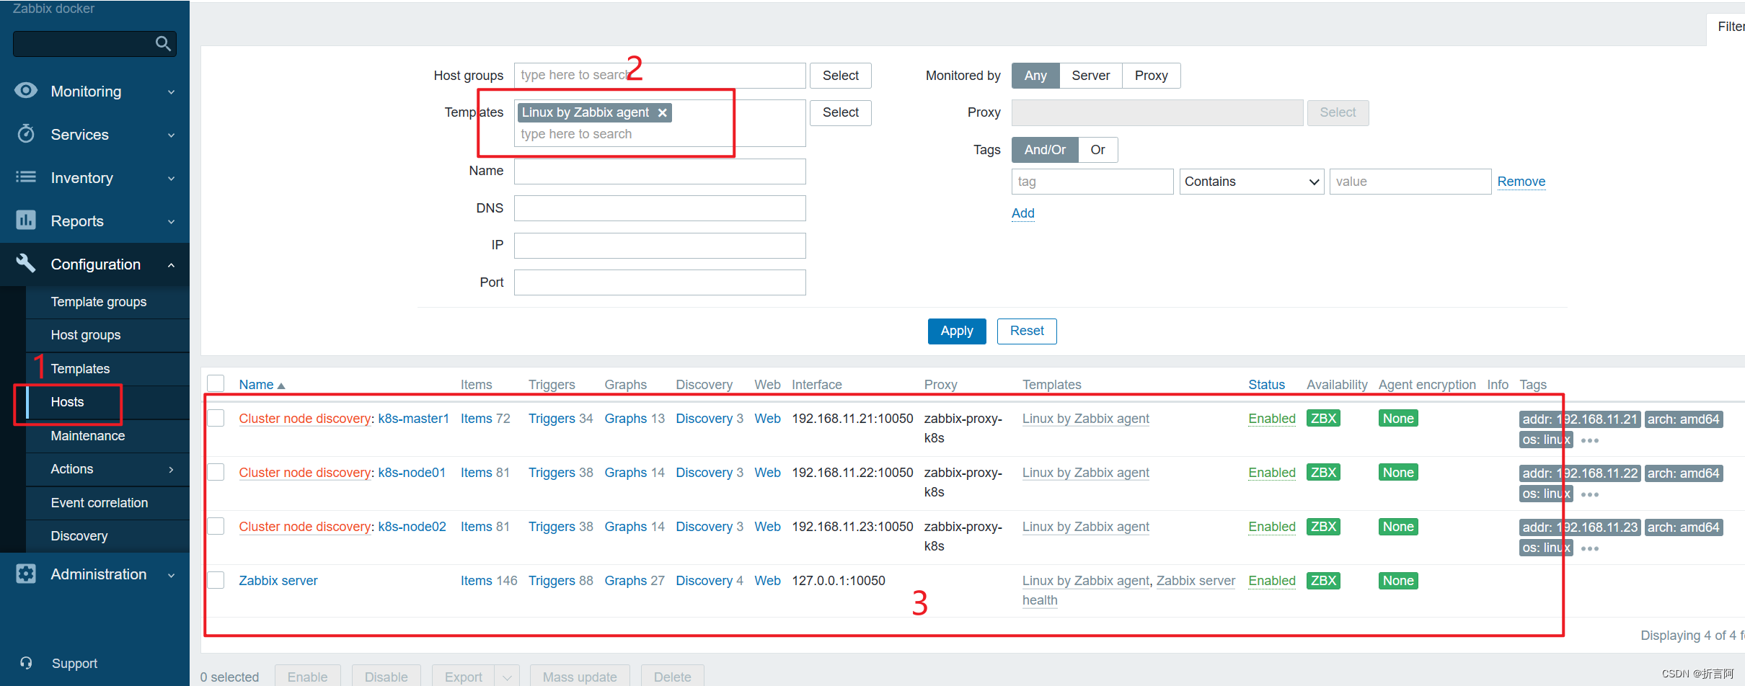Image resolution: width=1745 pixels, height=686 pixels.
Task: Expand the Monitoring menu chevron
Action: pos(171,92)
